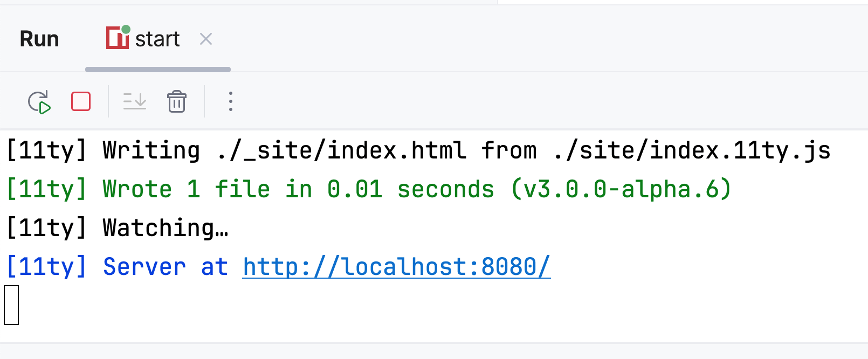Place cursor at the blinking console caret
The width and height of the screenshot is (868, 359).
click(12, 305)
